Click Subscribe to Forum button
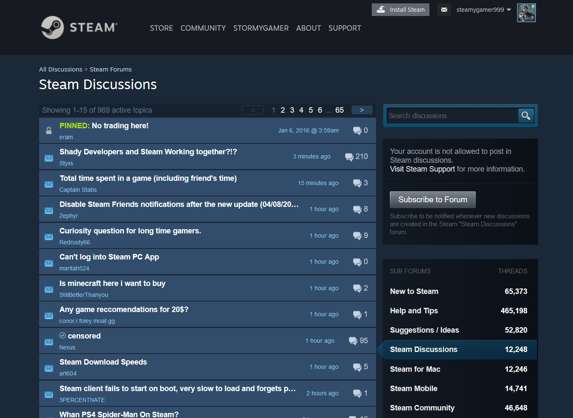Viewport: 573px width, 418px height. 432,200
